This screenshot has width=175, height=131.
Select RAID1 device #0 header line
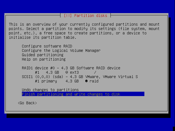(x=71, y=68)
